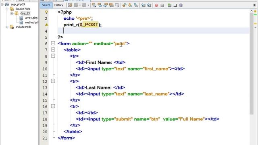258x145 pixels.
Task: Jump to Last Edit location icon
Action: [x=70, y=5]
